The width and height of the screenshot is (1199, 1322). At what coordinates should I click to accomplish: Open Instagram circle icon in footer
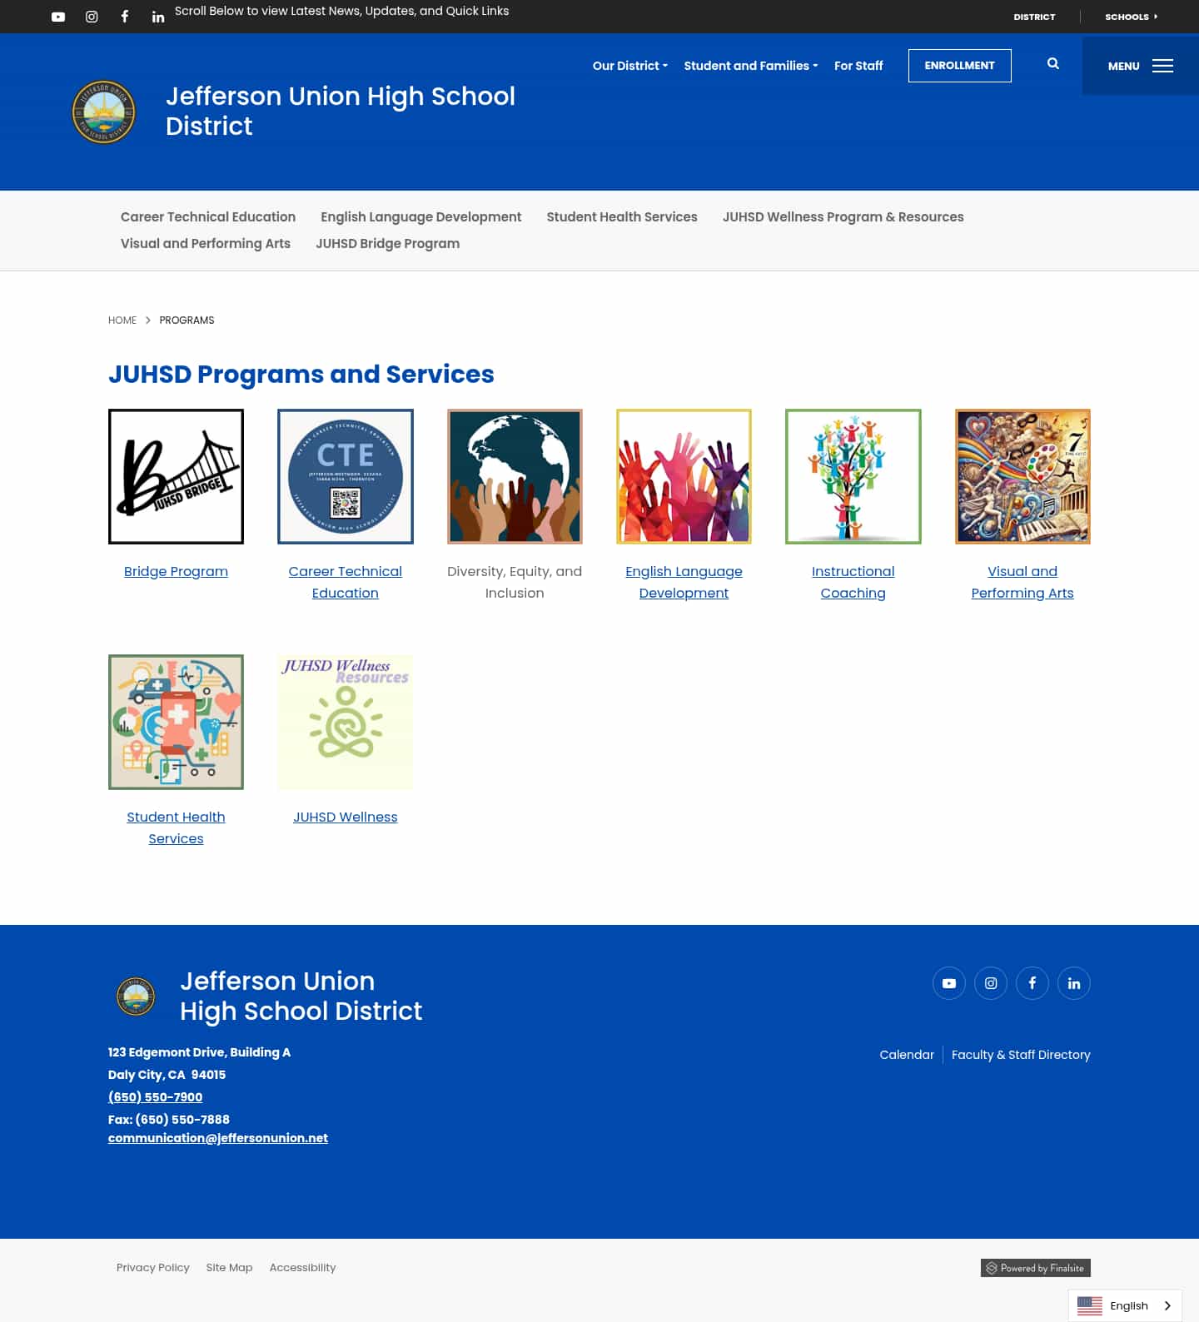(x=991, y=983)
